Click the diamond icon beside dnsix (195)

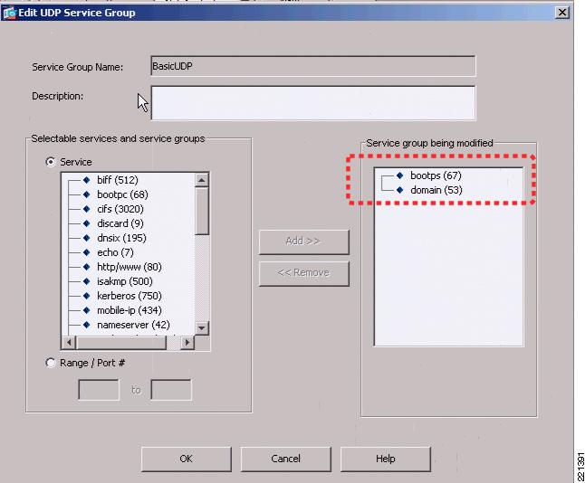[x=87, y=238]
